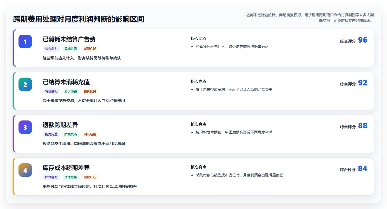Click bullet 经营预估应先计入 under 核心亮点
Image resolution: width=387 pixels, height=209 pixels.
click(232, 47)
